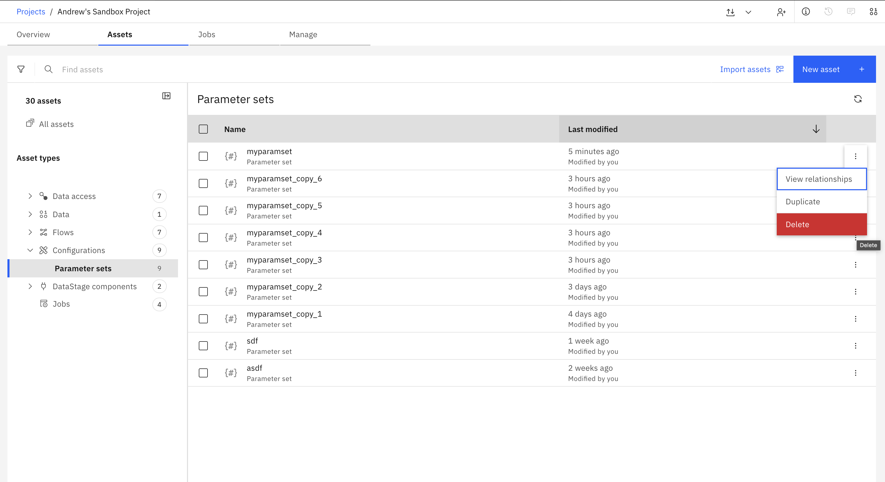Click the New asset button
885x482 pixels.
click(834, 69)
